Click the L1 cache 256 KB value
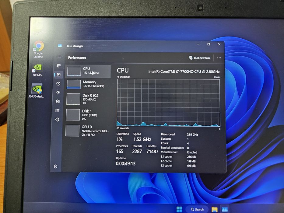This screenshot has height=213, width=284. (x=191, y=157)
